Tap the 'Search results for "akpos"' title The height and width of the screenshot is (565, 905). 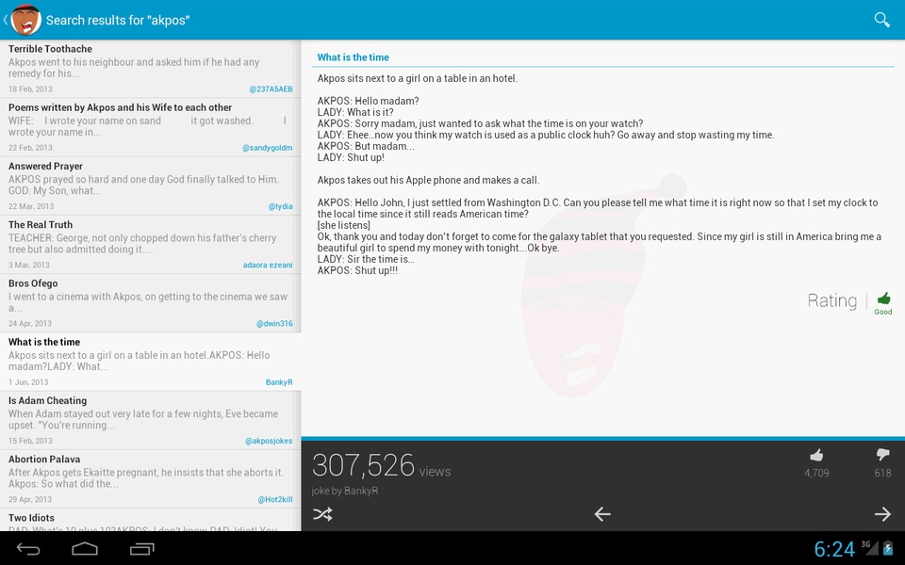[x=118, y=20]
